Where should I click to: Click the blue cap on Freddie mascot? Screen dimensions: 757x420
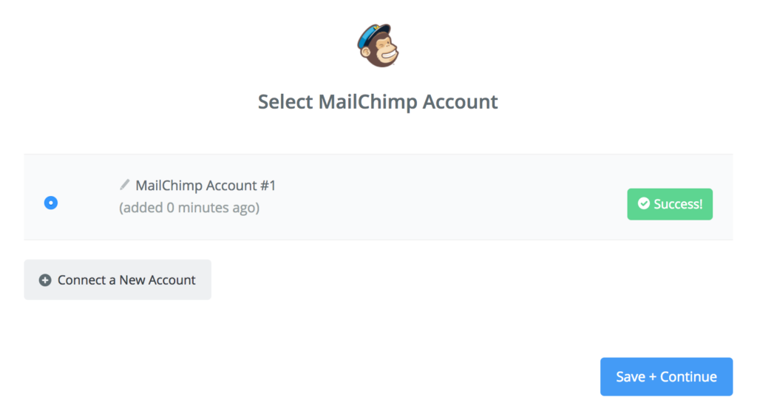(x=373, y=34)
